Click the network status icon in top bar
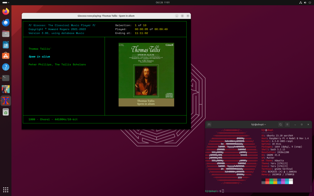 click(301, 2)
